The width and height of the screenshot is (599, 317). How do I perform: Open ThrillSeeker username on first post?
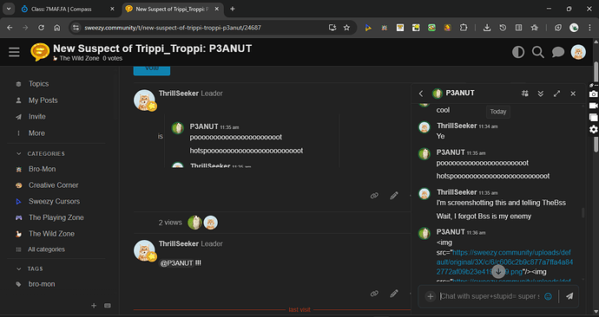point(179,94)
